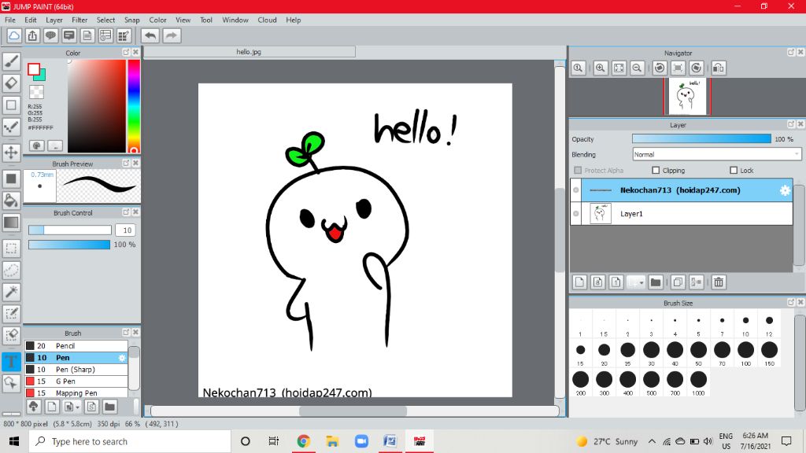This screenshot has width=806, height=453.
Task: Toggle visibility of Layer1
Action: coord(575,214)
